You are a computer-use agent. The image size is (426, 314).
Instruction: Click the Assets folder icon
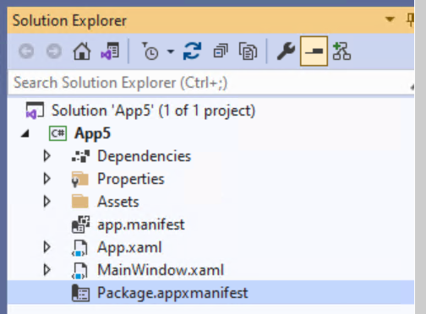(x=80, y=201)
